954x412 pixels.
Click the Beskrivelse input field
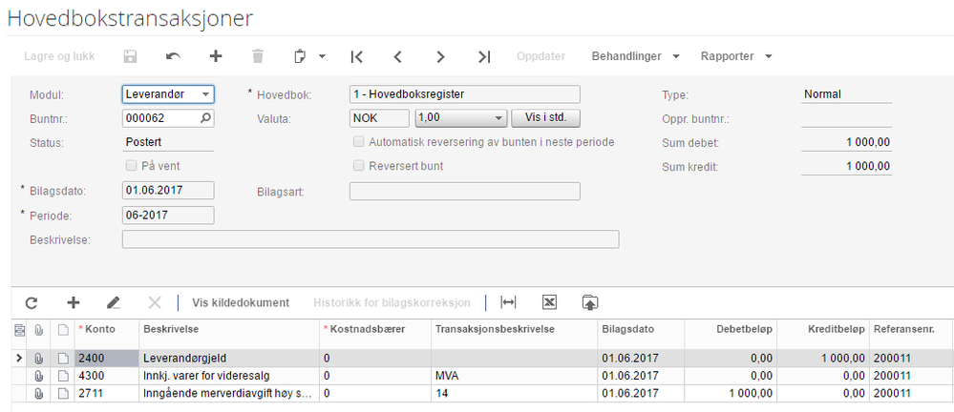point(371,238)
